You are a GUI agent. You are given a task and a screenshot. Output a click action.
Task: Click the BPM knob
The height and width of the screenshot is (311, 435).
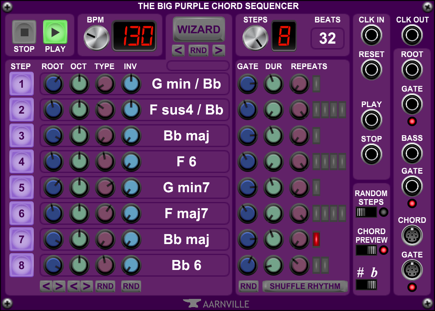[x=96, y=38]
